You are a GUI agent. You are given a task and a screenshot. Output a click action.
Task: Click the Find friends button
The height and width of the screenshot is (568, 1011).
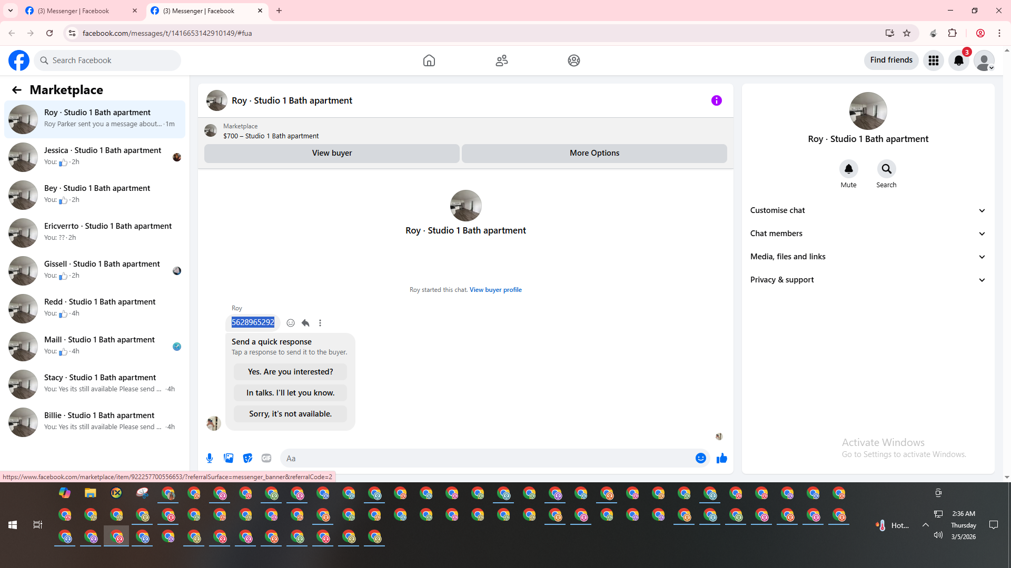pyautogui.click(x=891, y=60)
